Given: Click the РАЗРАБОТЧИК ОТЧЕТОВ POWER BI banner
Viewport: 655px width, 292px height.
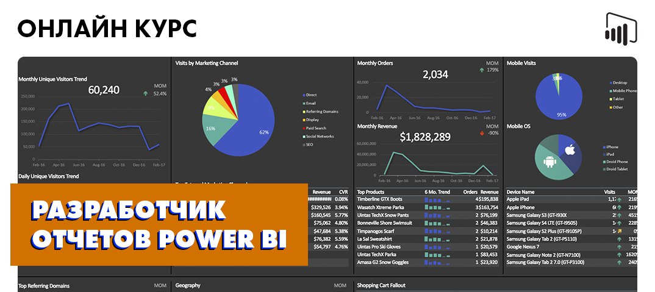Looking at the screenshot, I should click(159, 224).
